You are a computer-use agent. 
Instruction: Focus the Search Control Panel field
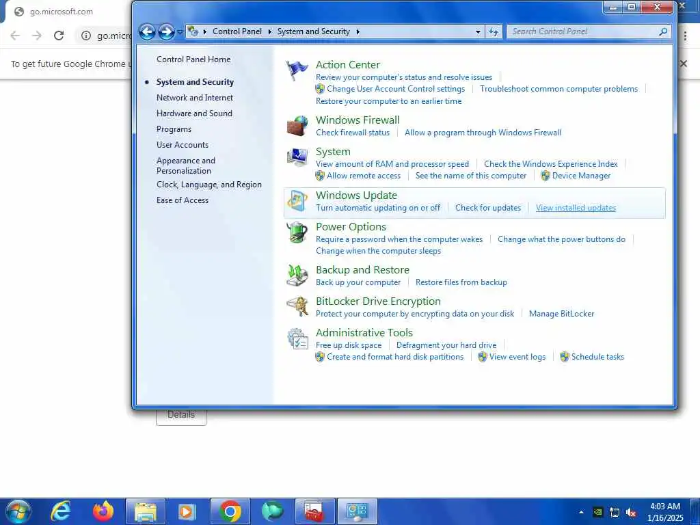click(x=583, y=31)
